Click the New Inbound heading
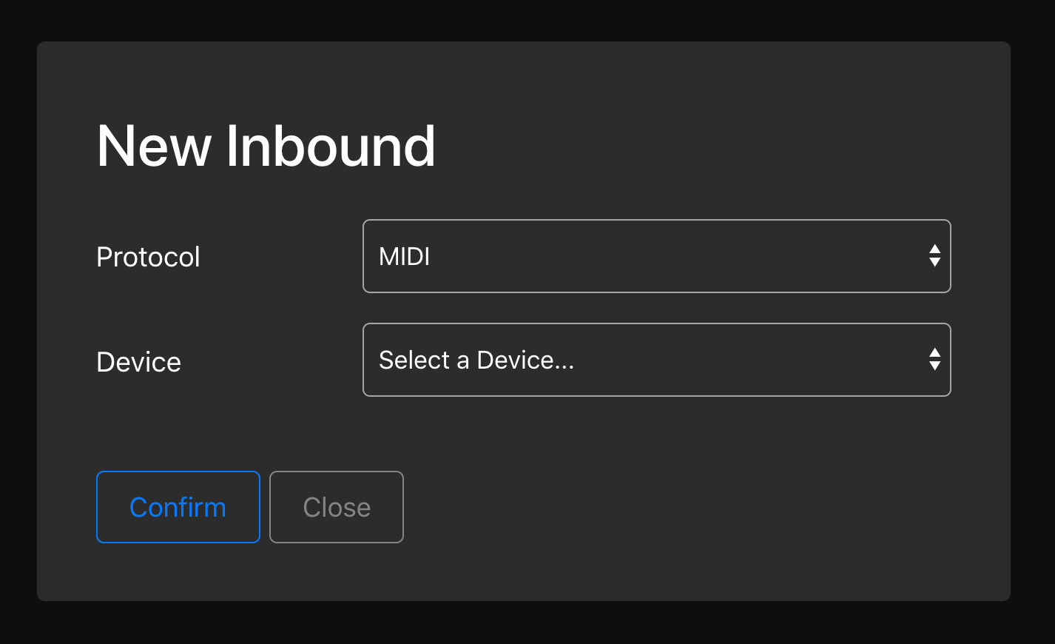Screen dimensions: 1055x644 (x=266, y=146)
